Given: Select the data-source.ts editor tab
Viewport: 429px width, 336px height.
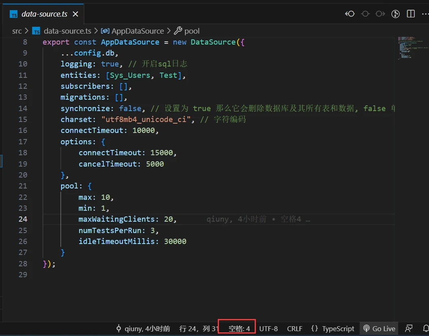Looking at the screenshot, I should (x=44, y=14).
